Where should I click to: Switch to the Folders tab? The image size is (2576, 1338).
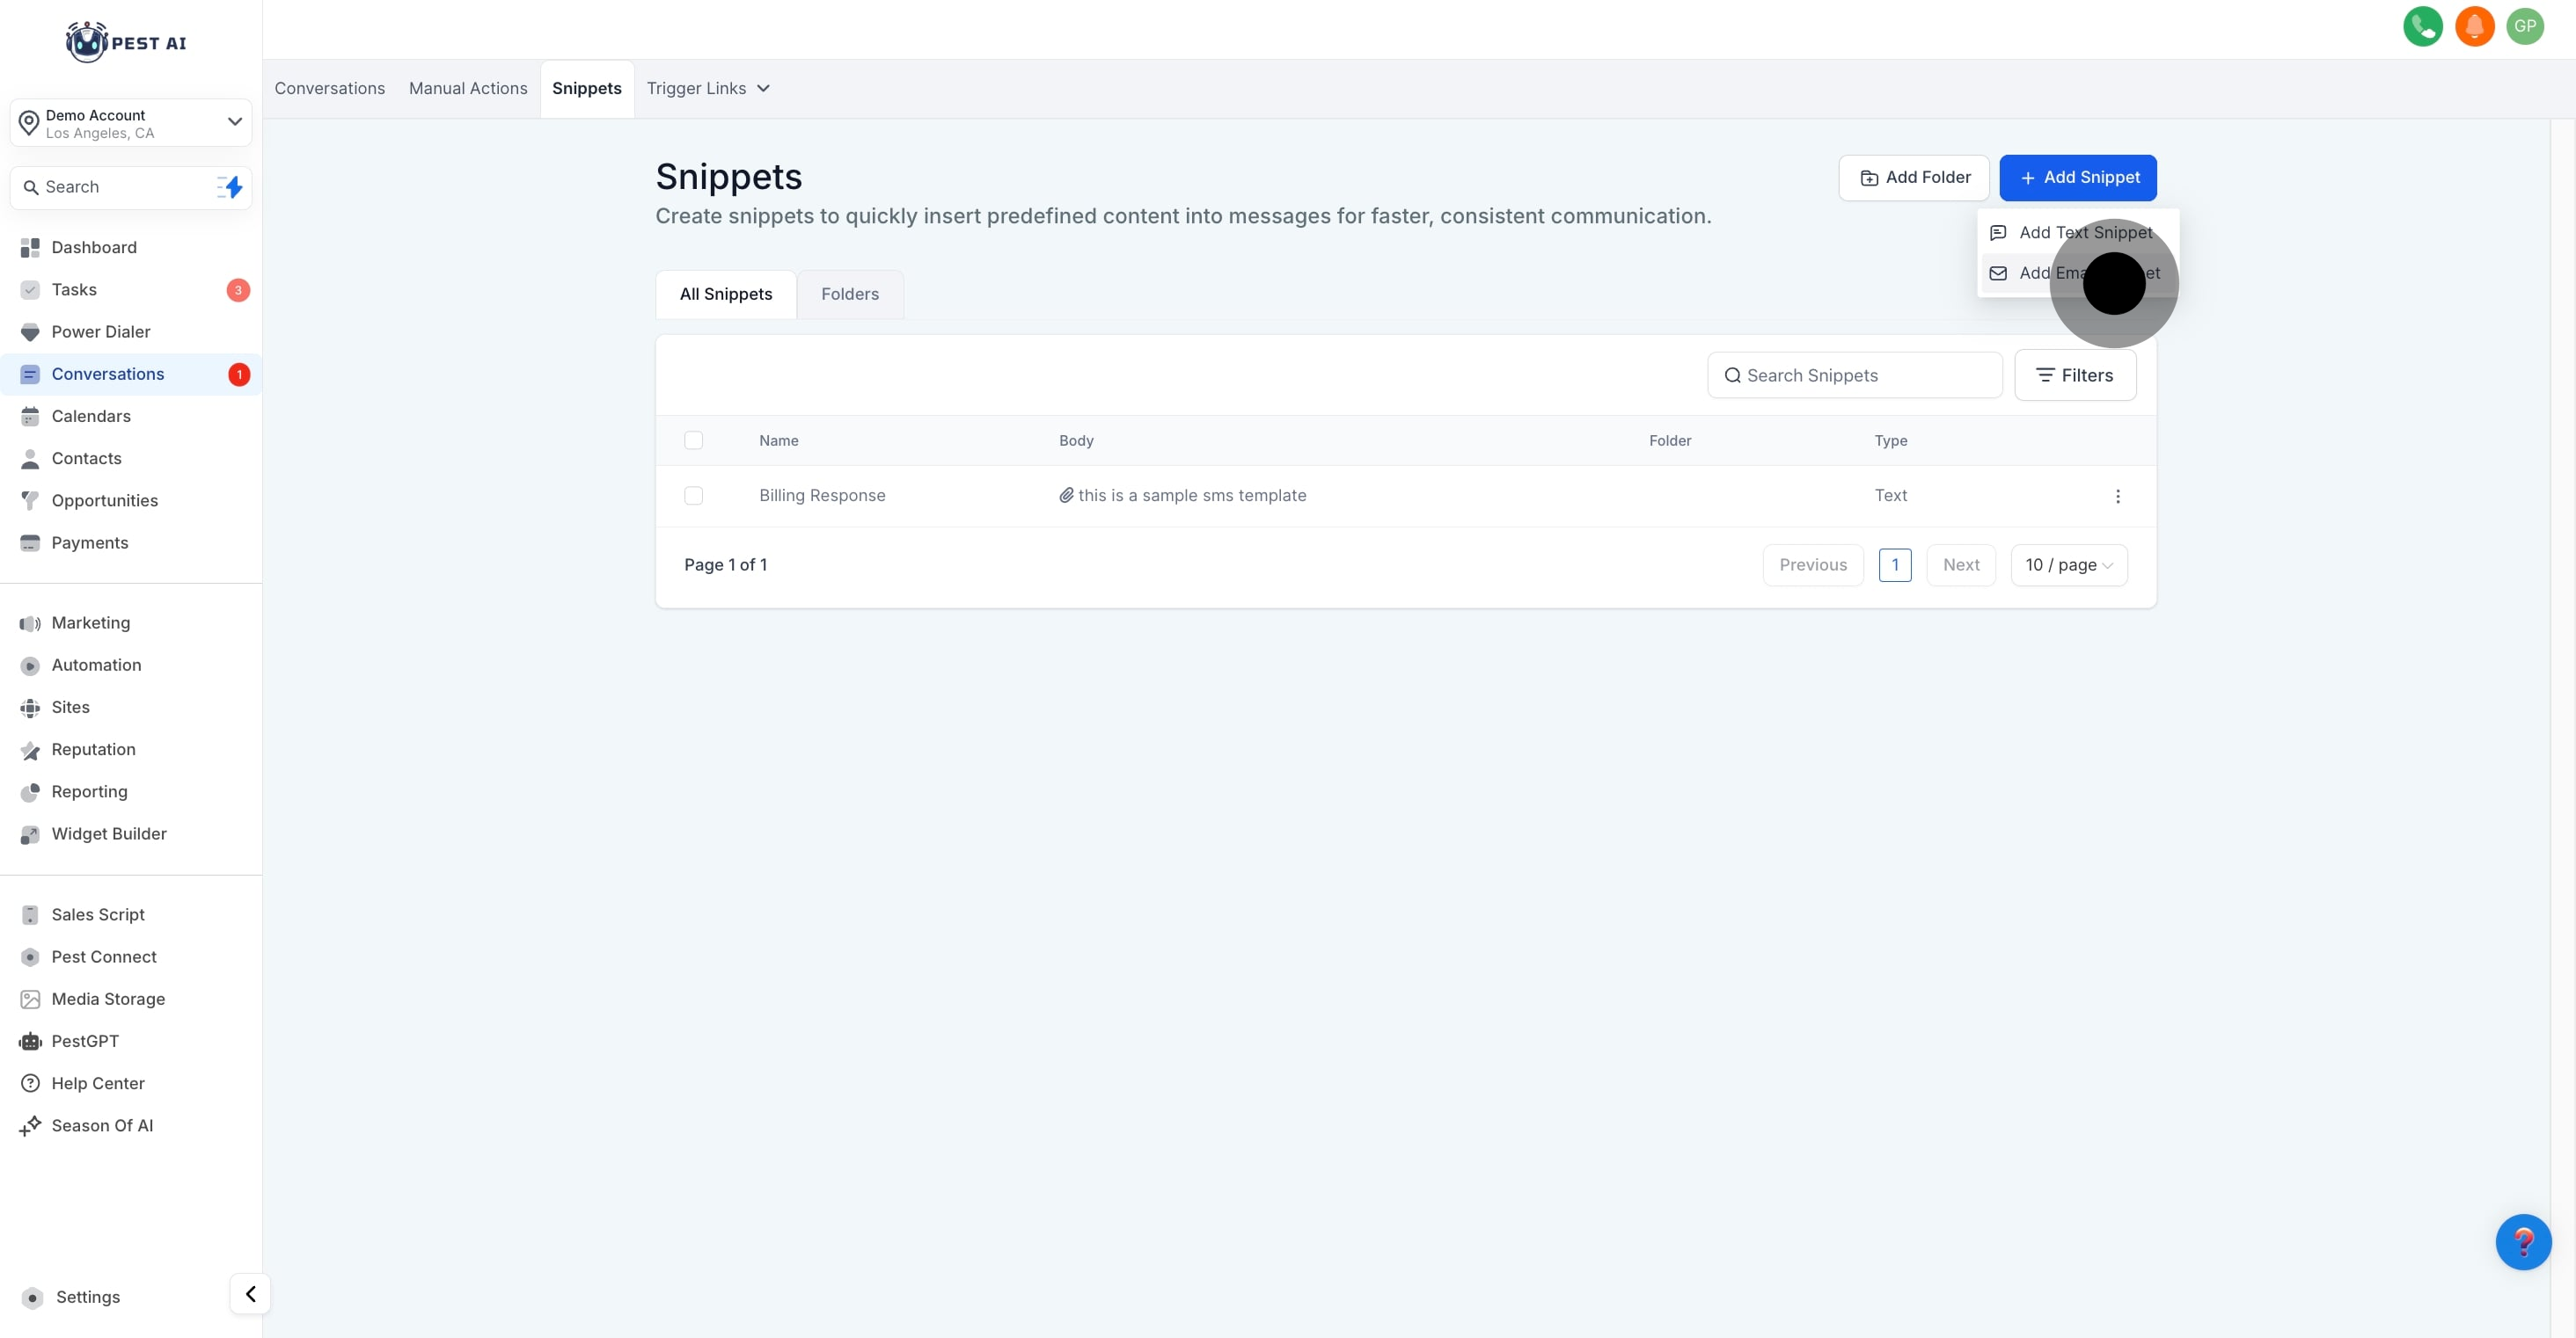[x=849, y=294]
